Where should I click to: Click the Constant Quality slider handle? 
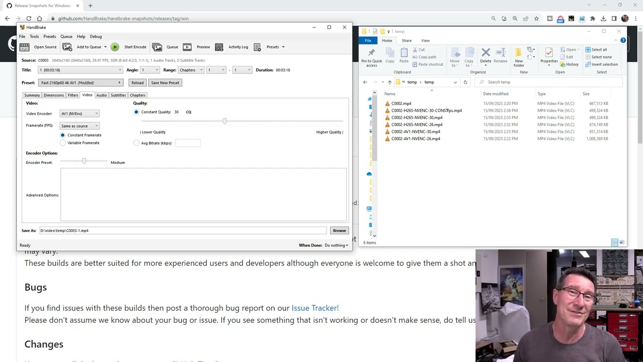coord(225,121)
